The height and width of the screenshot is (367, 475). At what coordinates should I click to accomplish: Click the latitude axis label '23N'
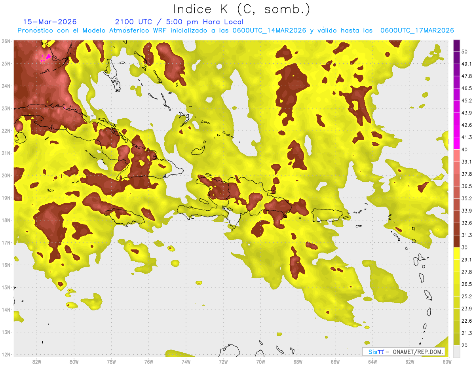coord(6,108)
